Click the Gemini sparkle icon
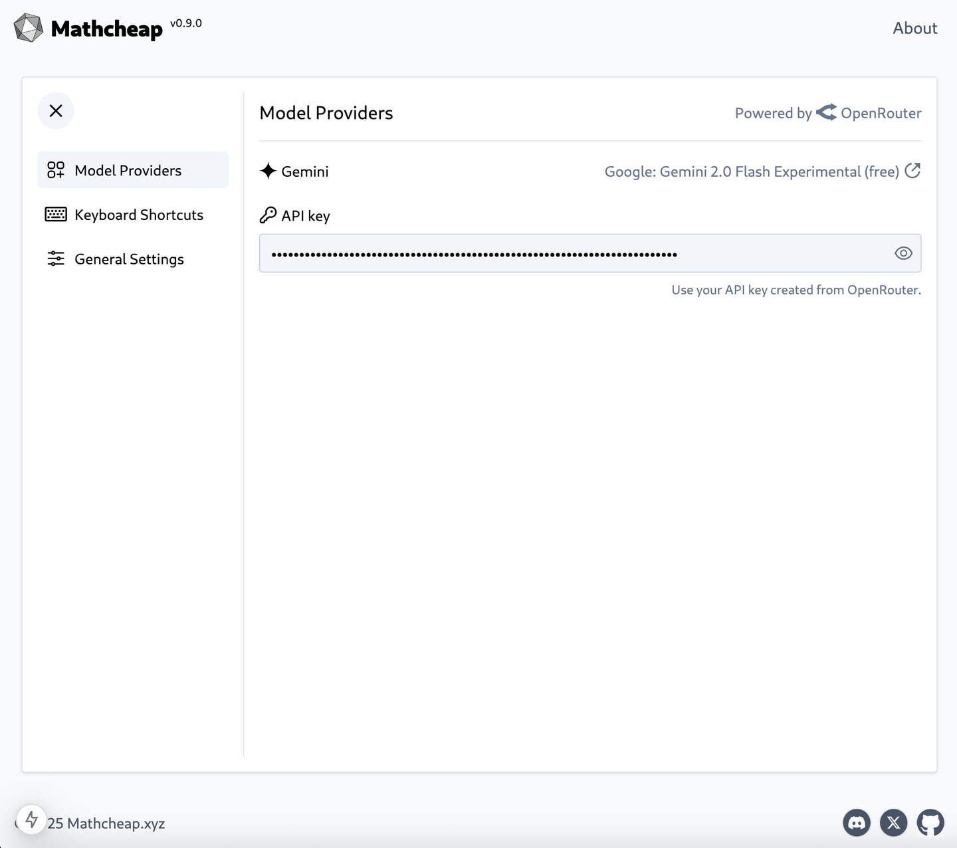The width and height of the screenshot is (957, 848). 268,171
